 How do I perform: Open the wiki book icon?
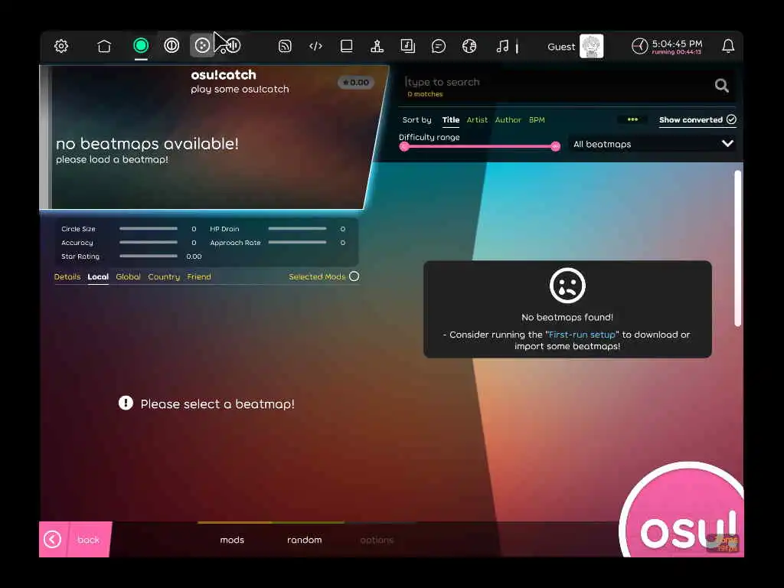[x=347, y=47]
